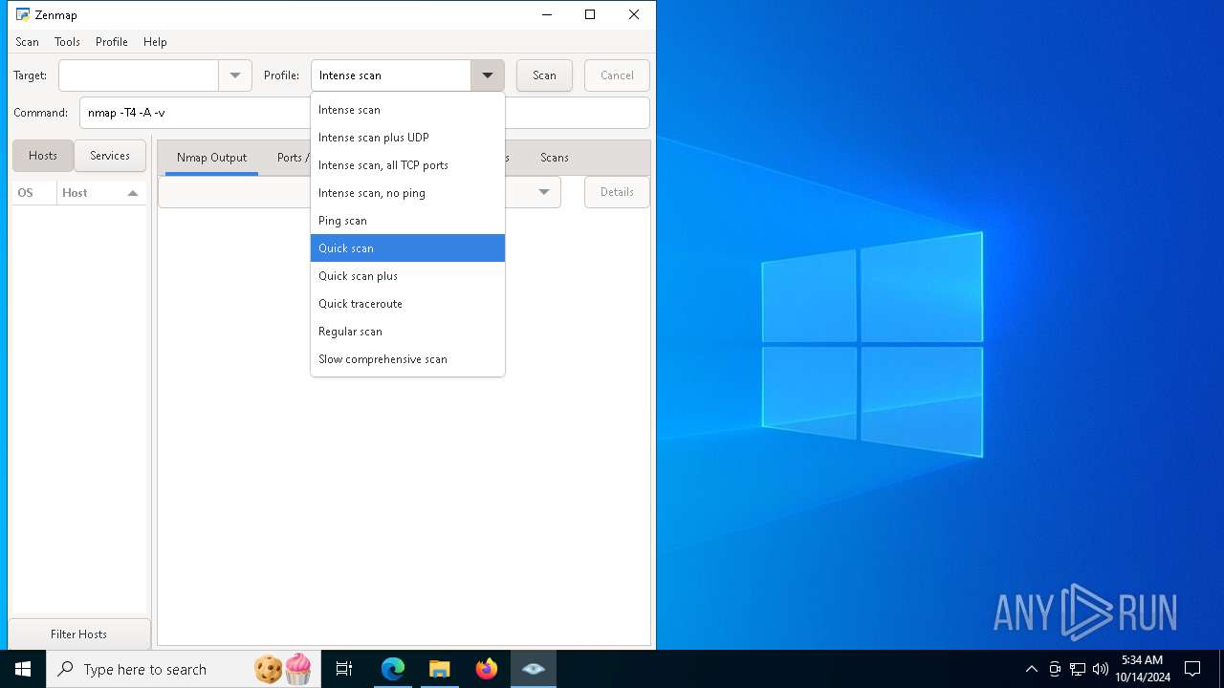Image resolution: width=1224 pixels, height=688 pixels.
Task: Select Intense scan, no ping profile
Action: click(407, 193)
